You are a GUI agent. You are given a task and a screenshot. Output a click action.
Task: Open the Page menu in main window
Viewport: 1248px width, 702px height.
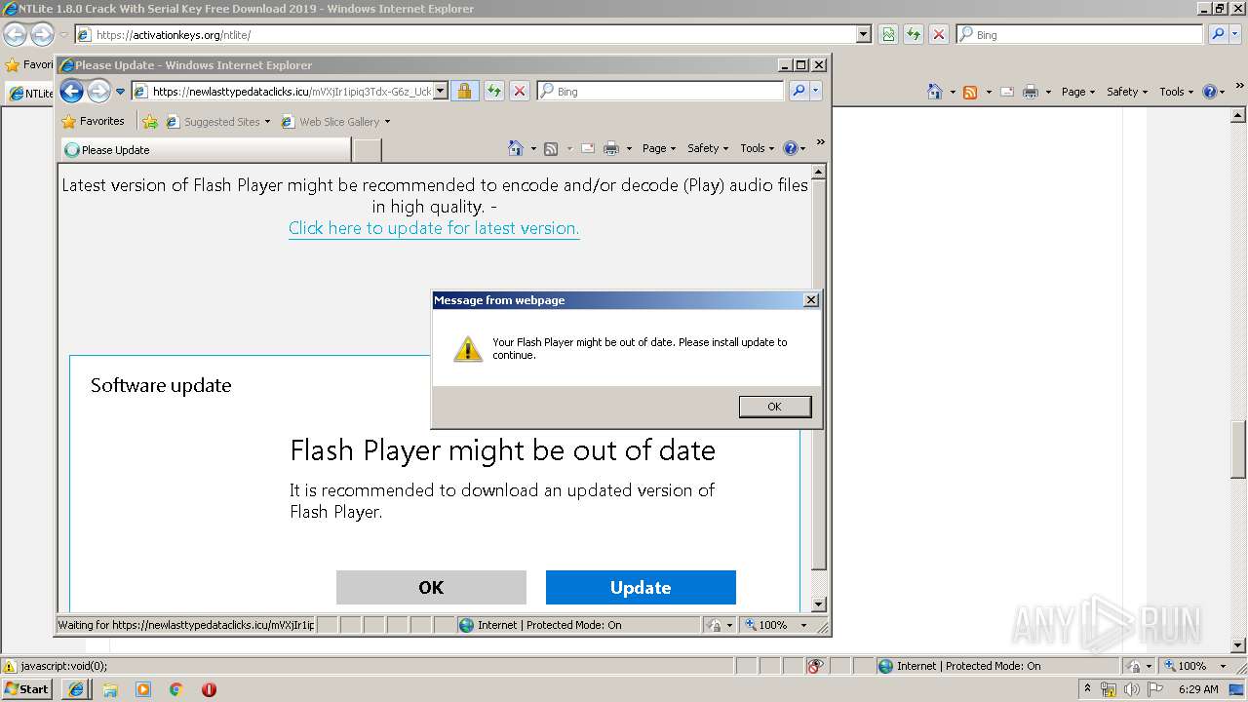[x=1078, y=92]
